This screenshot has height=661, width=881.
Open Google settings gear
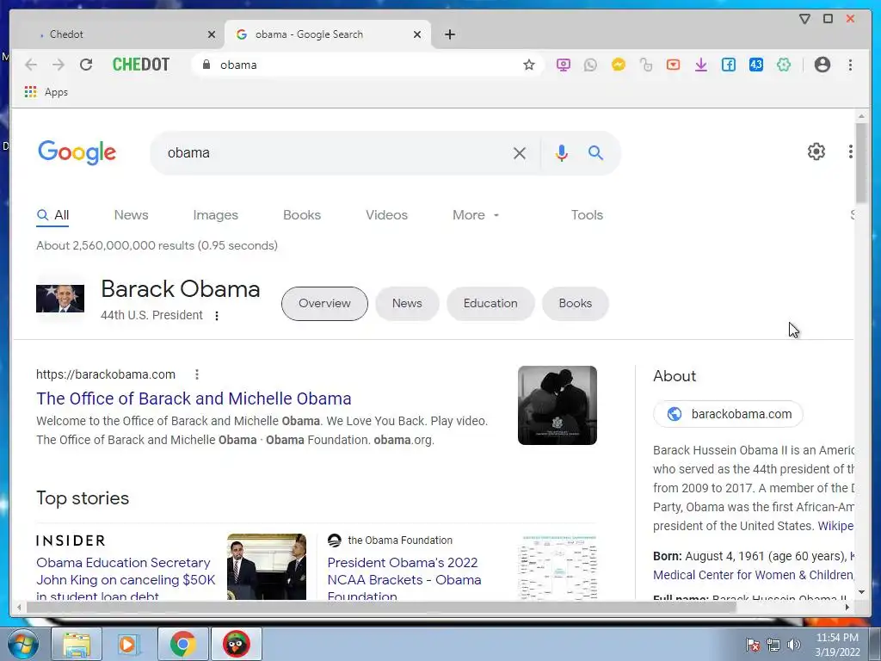(816, 151)
